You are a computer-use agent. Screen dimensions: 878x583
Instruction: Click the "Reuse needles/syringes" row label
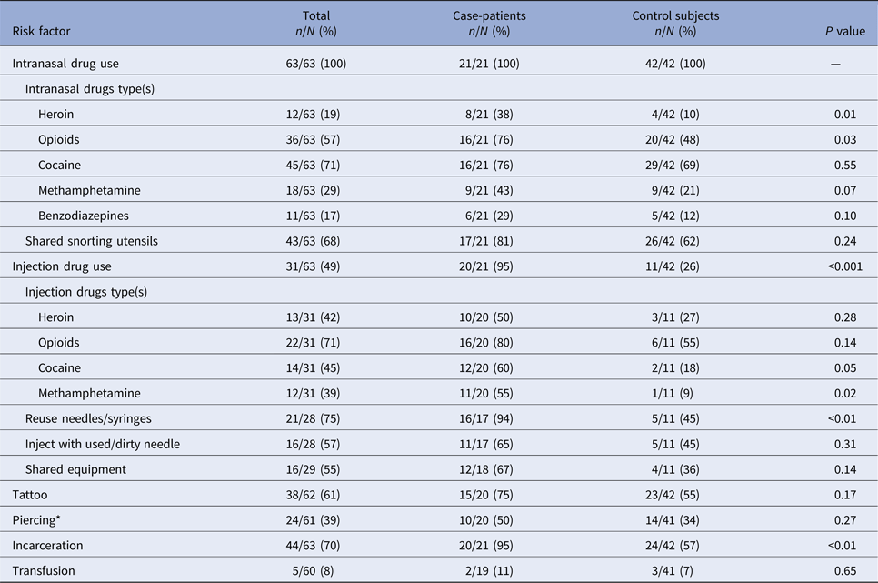point(88,418)
